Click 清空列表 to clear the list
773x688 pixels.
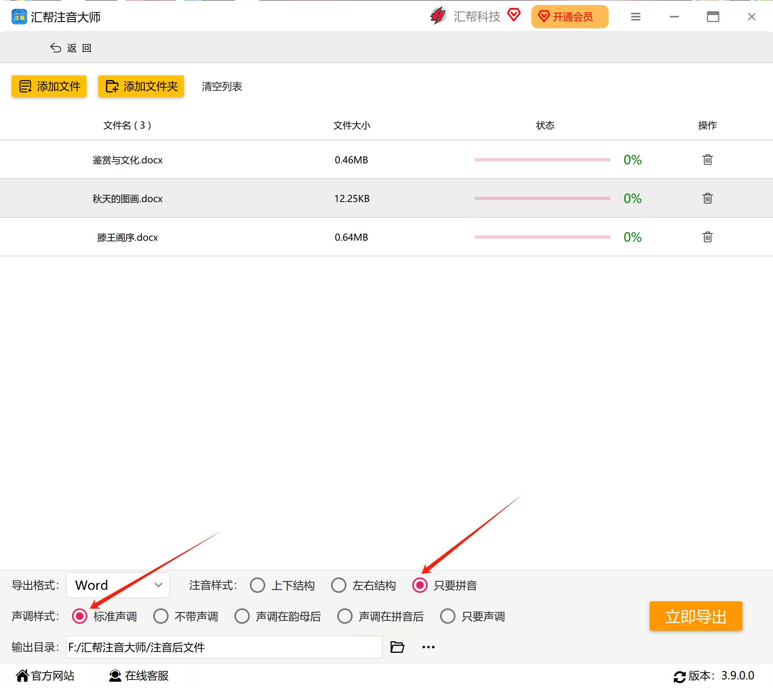pyautogui.click(x=222, y=87)
